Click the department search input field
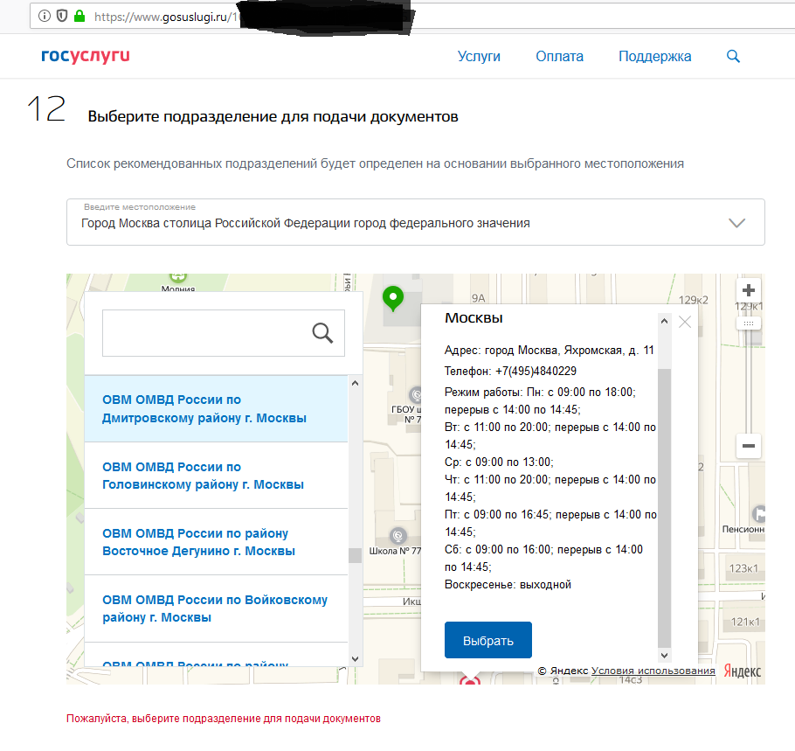 click(223, 333)
